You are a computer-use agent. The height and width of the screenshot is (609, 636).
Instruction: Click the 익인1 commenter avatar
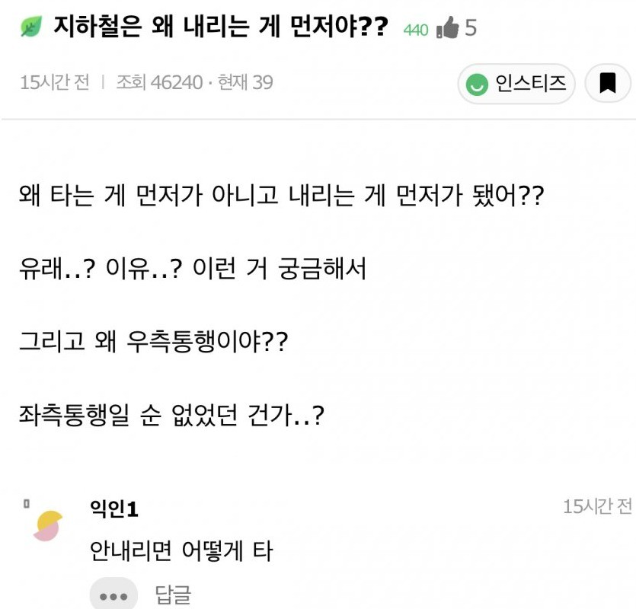tap(49, 526)
